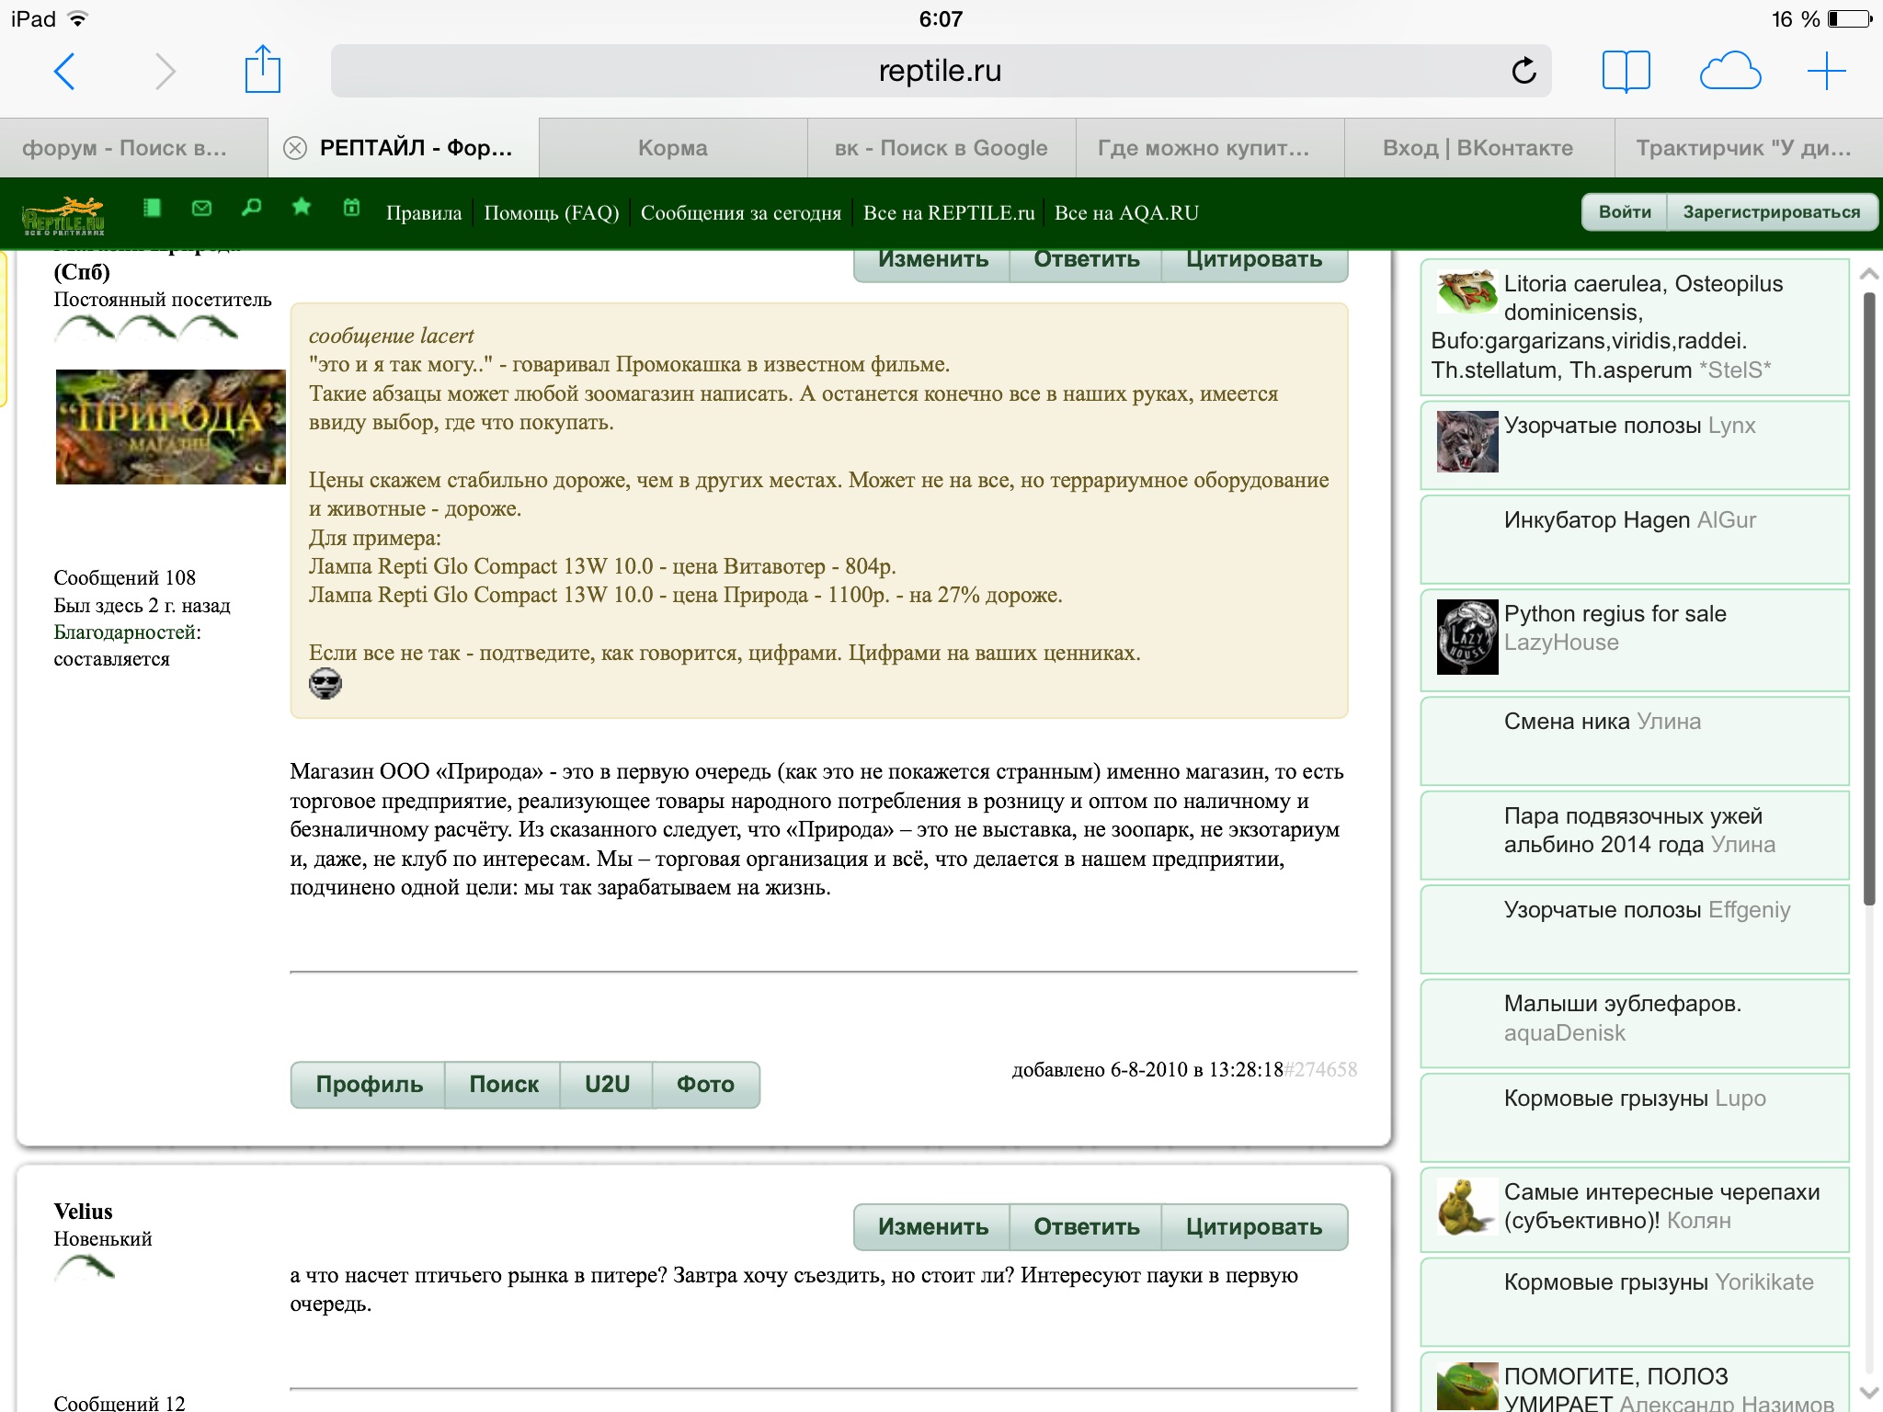
Task: Click the notebook icon in forum header
Action: tap(153, 209)
